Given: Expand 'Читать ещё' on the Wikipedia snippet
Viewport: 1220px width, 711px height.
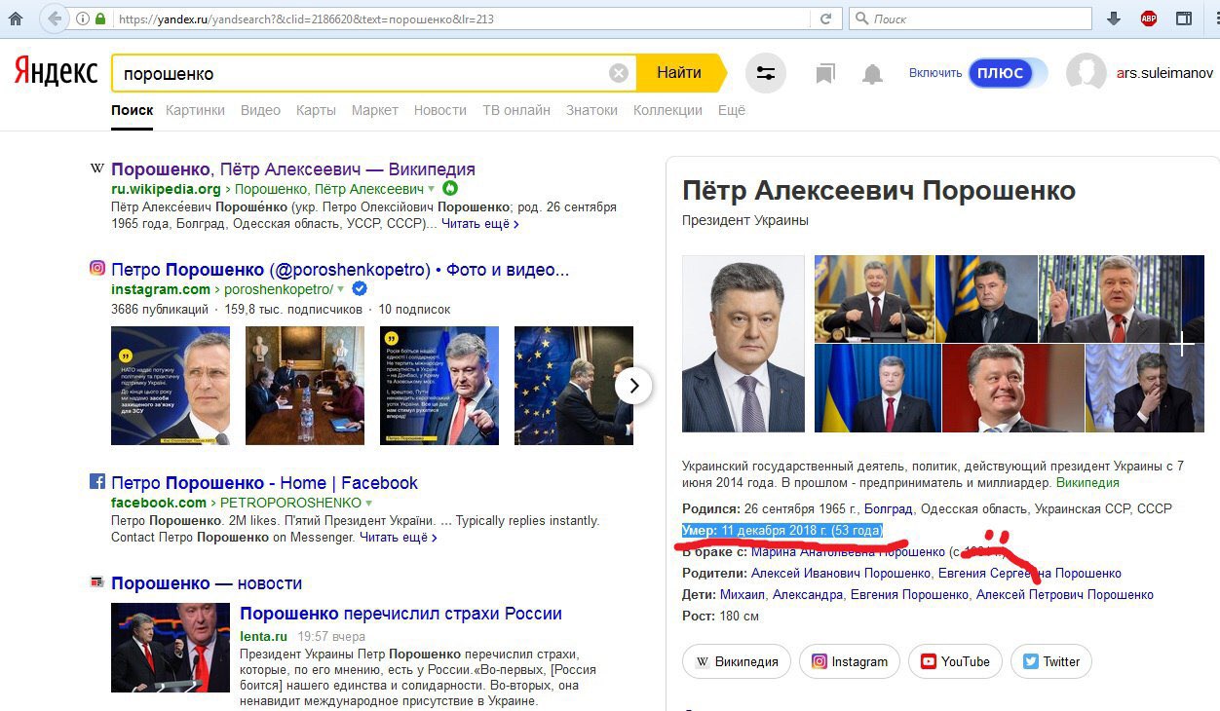Looking at the screenshot, I should (x=479, y=224).
